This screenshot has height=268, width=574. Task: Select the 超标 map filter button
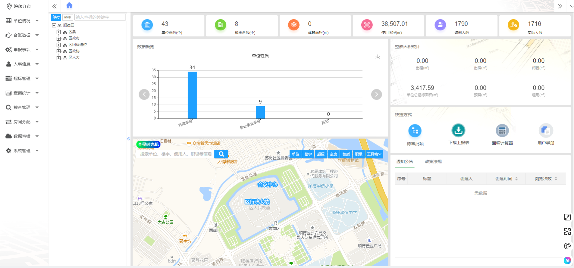[x=321, y=154]
